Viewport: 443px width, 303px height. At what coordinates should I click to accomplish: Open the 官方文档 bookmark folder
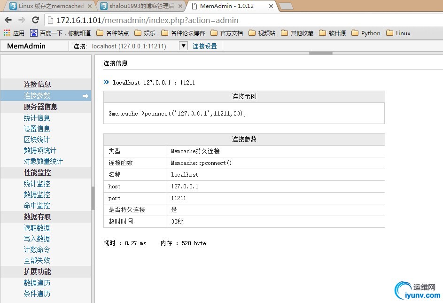(x=227, y=33)
